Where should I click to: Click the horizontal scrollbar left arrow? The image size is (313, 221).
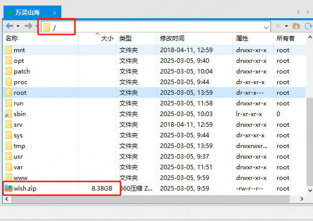[x=7, y=199]
